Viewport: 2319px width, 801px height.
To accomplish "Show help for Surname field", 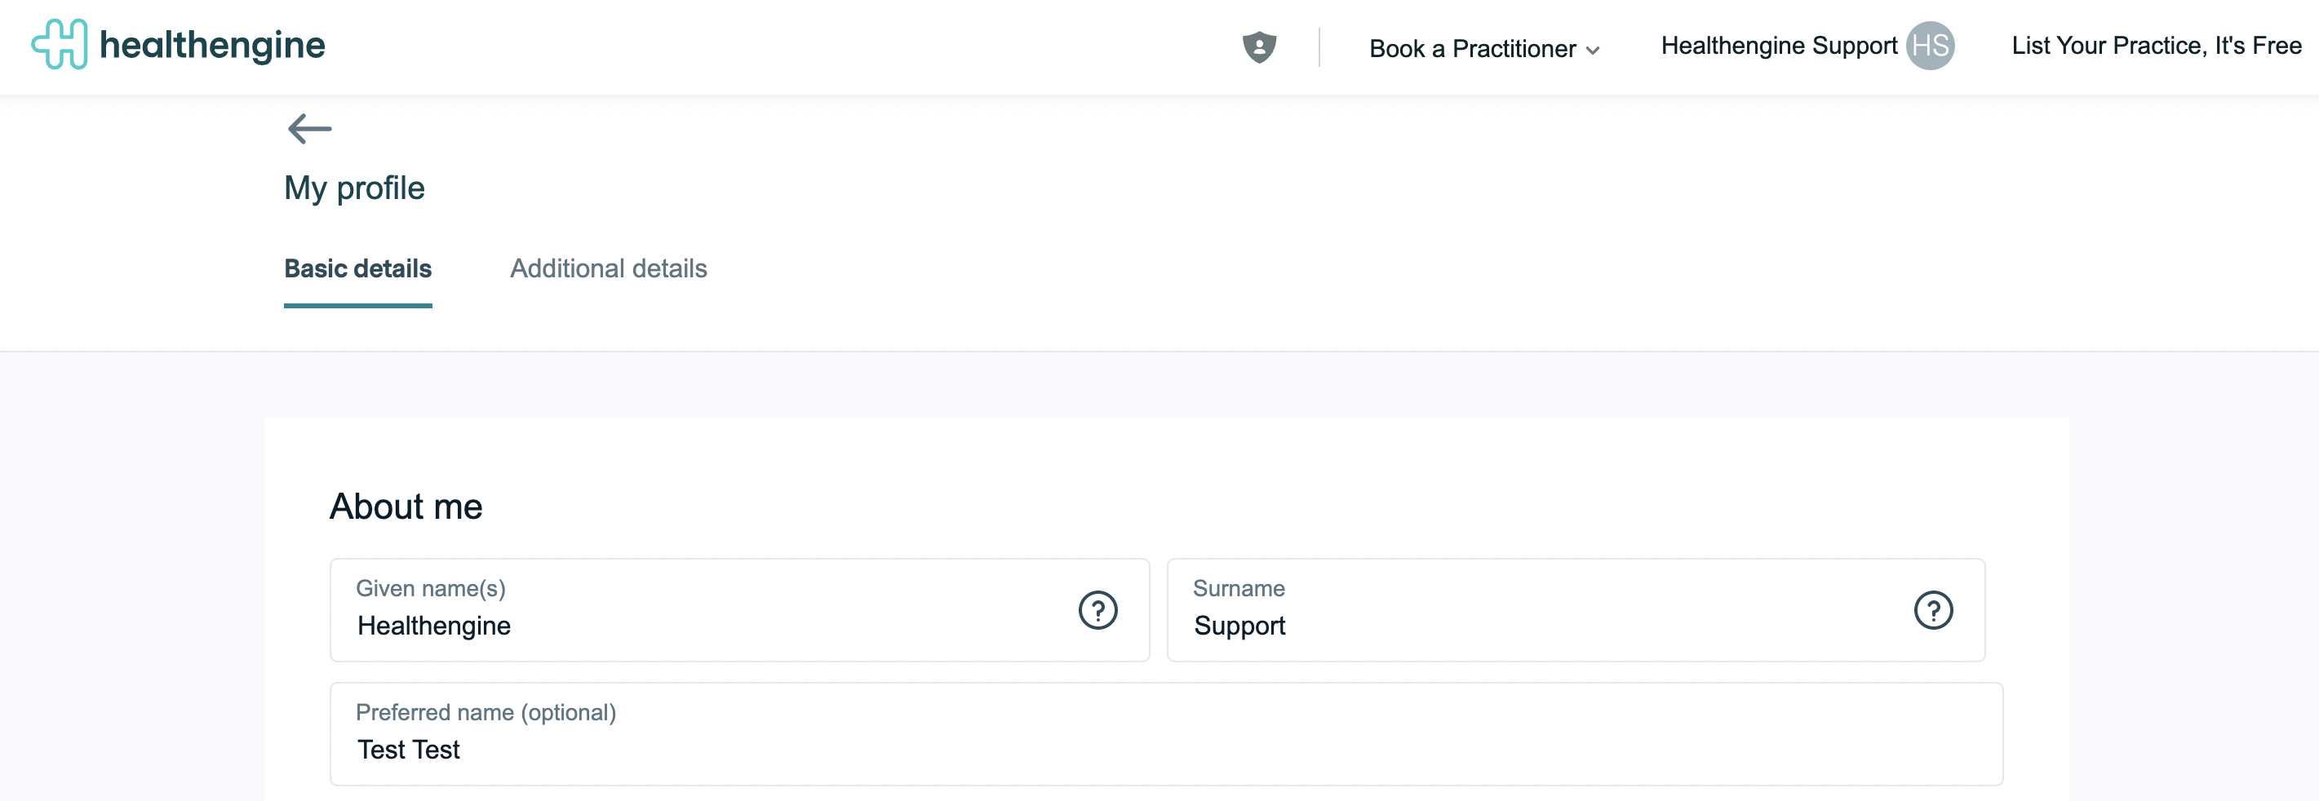I will [1932, 610].
